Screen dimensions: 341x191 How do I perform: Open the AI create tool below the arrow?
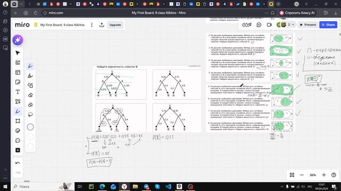click(x=18, y=63)
